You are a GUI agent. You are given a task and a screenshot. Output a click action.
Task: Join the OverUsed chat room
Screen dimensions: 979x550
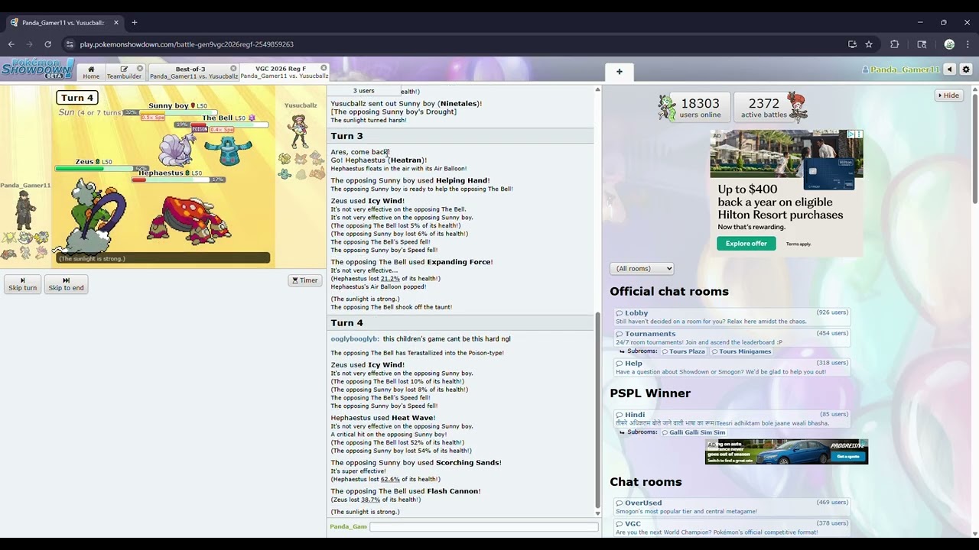[x=732, y=506]
